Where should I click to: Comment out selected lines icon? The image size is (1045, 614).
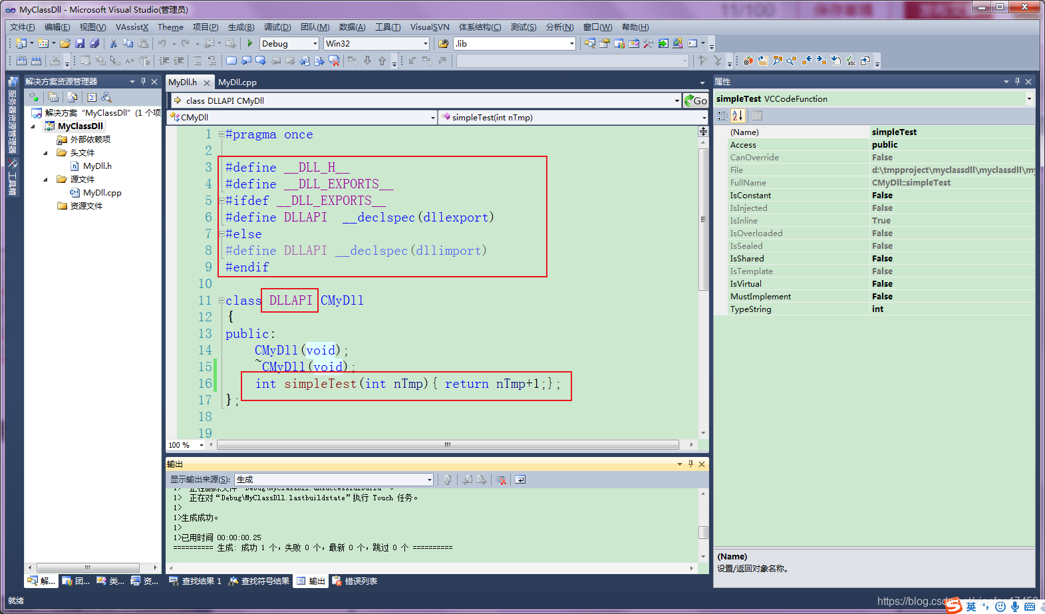pos(197,61)
